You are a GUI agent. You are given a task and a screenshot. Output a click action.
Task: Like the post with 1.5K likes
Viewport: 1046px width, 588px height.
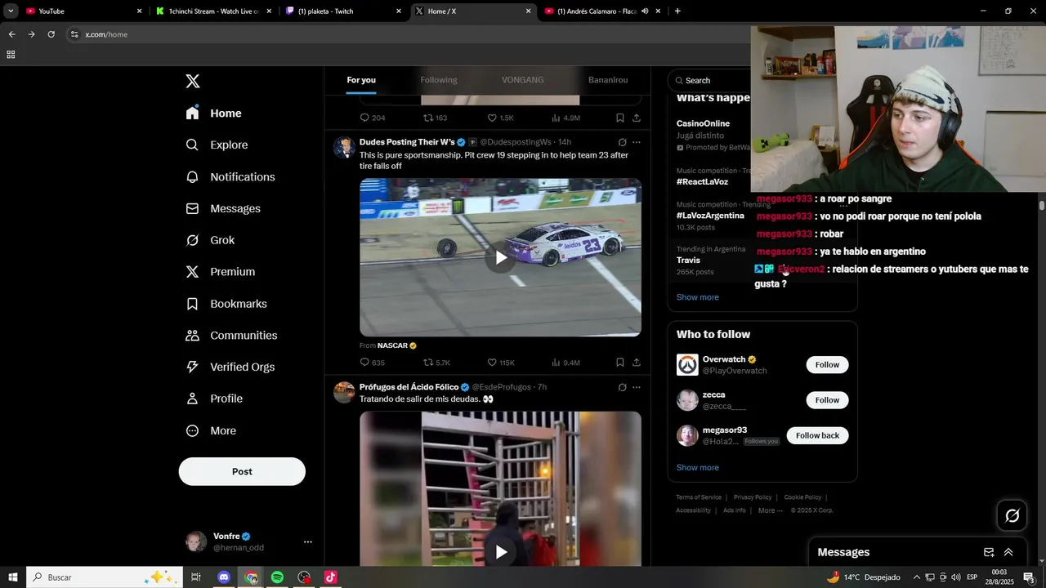coord(500,118)
